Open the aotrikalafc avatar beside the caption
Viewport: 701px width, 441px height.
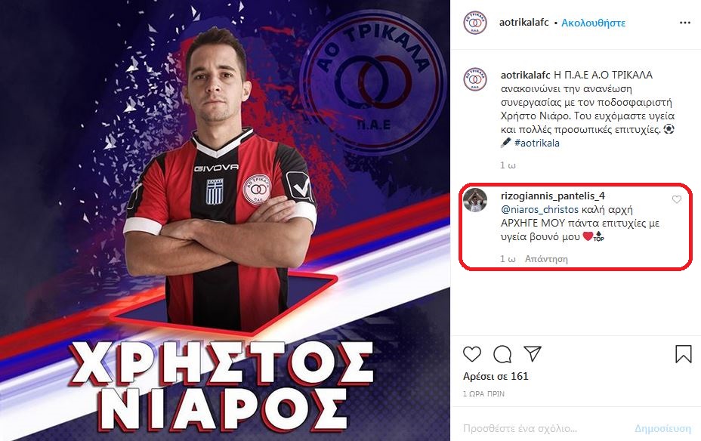point(475,79)
